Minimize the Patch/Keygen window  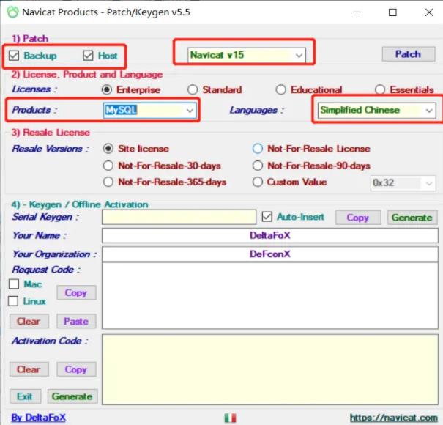coord(357,12)
